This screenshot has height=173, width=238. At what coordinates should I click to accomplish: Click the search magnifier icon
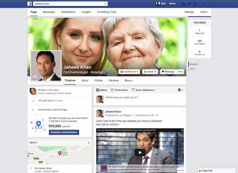point(105,4)
